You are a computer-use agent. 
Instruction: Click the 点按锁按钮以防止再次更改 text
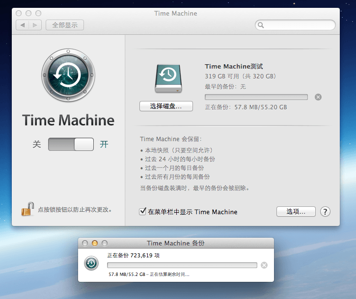(75, 209)
